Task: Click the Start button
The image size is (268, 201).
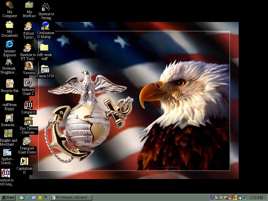Action: [x=8, y=197]
